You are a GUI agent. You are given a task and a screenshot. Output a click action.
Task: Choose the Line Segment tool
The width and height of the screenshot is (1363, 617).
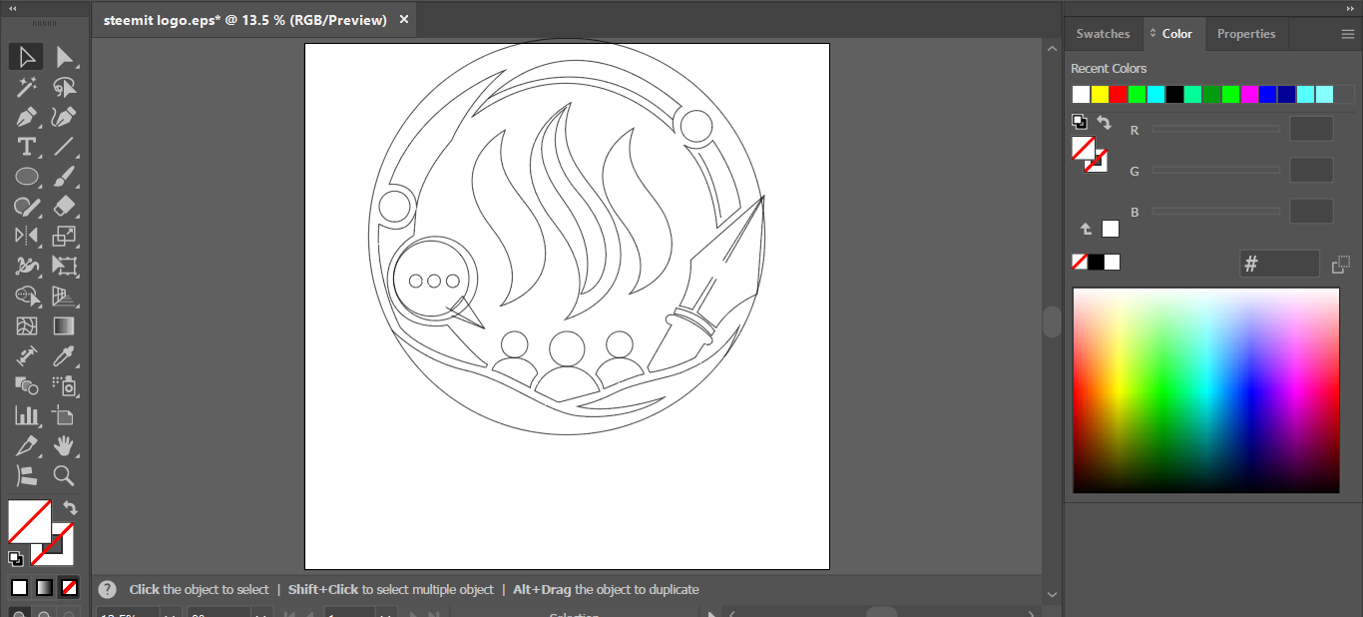64,147
